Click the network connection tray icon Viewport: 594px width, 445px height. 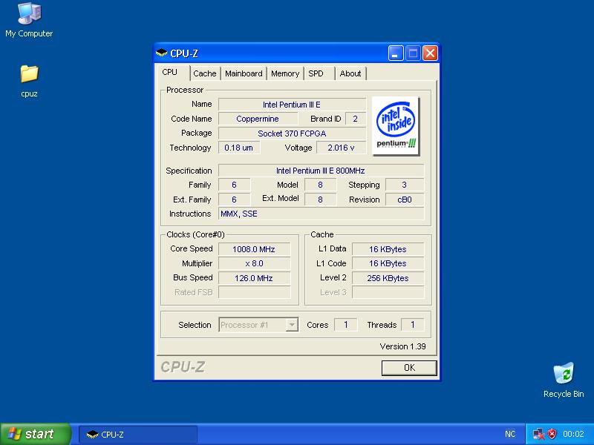[x=538, y=434]
